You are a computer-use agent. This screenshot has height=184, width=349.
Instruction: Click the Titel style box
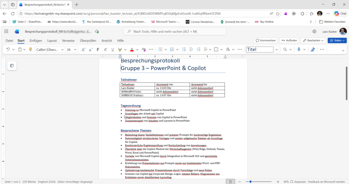(259, 50)
